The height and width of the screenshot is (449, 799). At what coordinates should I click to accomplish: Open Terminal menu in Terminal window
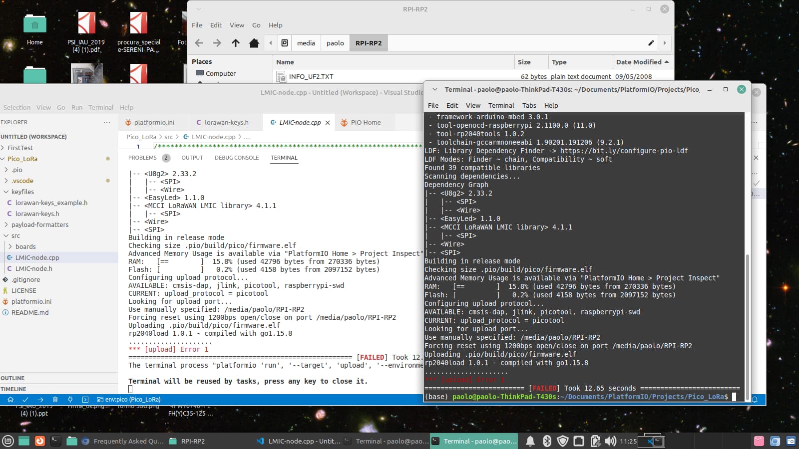click(x=501, y=105)
